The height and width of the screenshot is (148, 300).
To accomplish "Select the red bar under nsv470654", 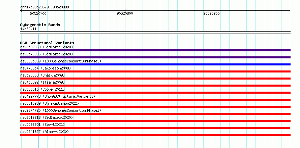I will coord(155,71).
